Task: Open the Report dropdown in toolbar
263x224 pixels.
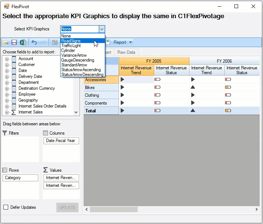Action: click(x=123, y=42)
